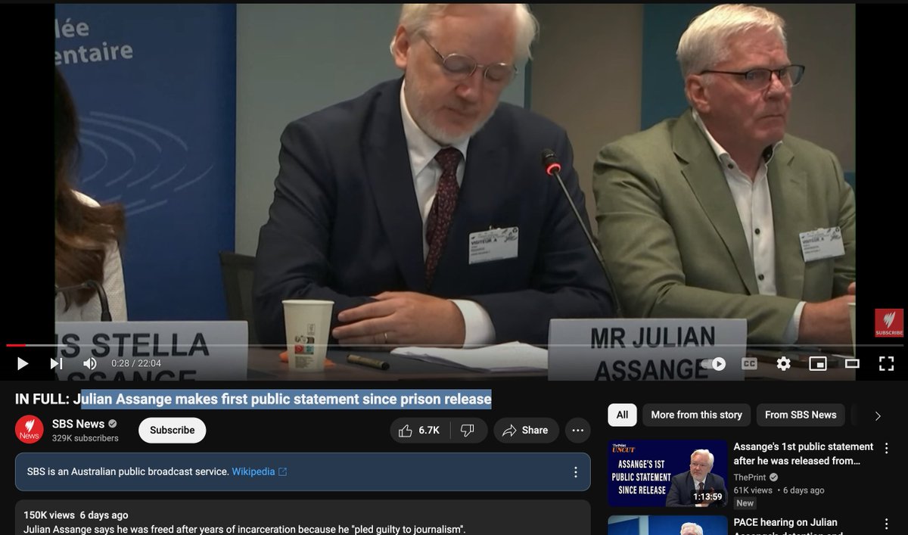Select the More from this story chip

pos(697,415)
